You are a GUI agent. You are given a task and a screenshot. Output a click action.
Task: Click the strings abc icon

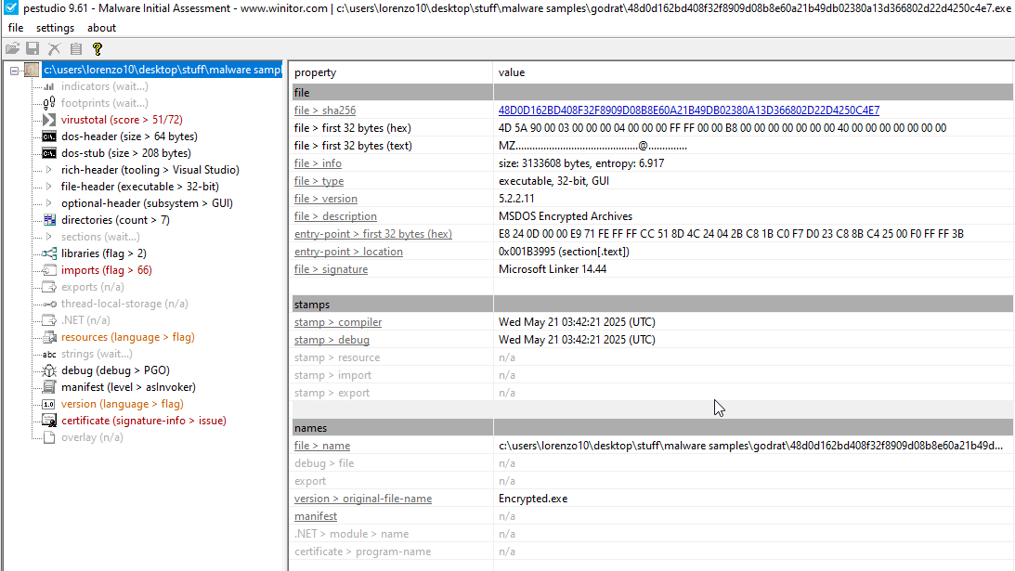pyautogui.click(x=49, y=354)
